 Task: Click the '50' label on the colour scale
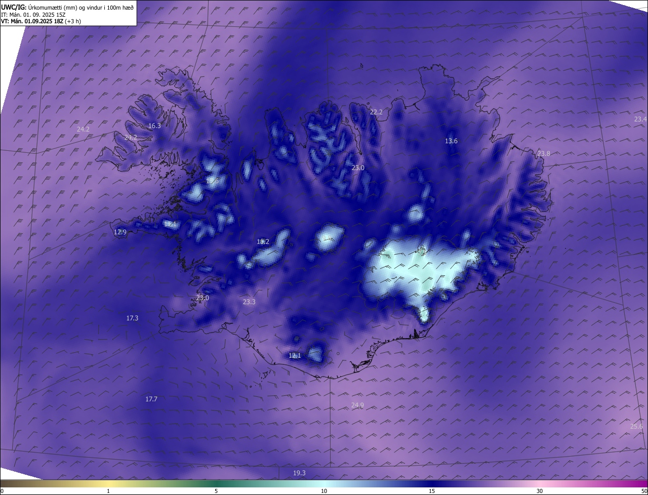click(644, 491)
